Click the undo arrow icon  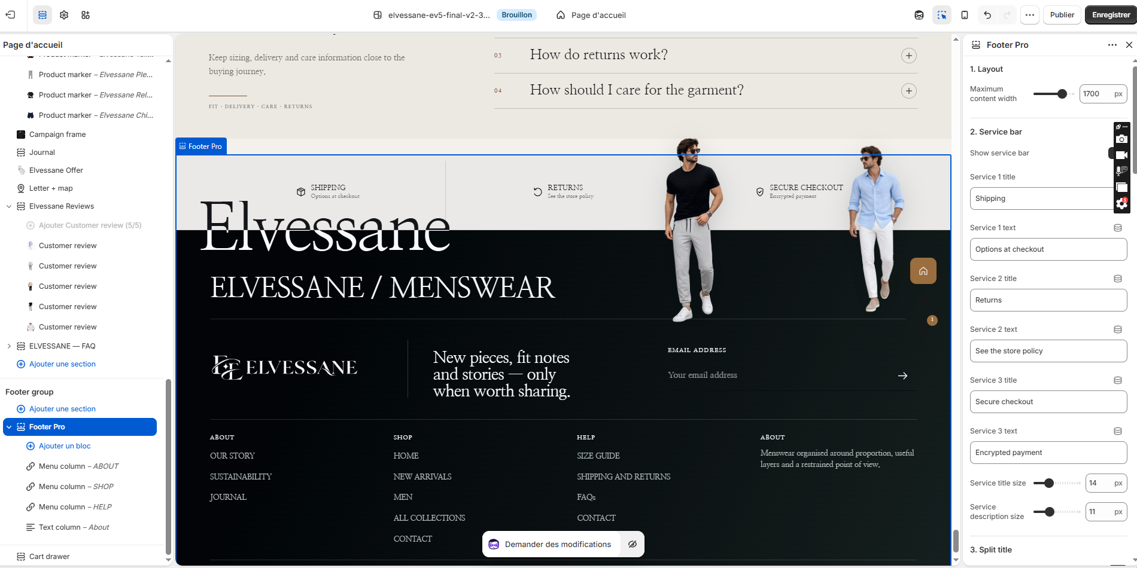coord(987,15)
